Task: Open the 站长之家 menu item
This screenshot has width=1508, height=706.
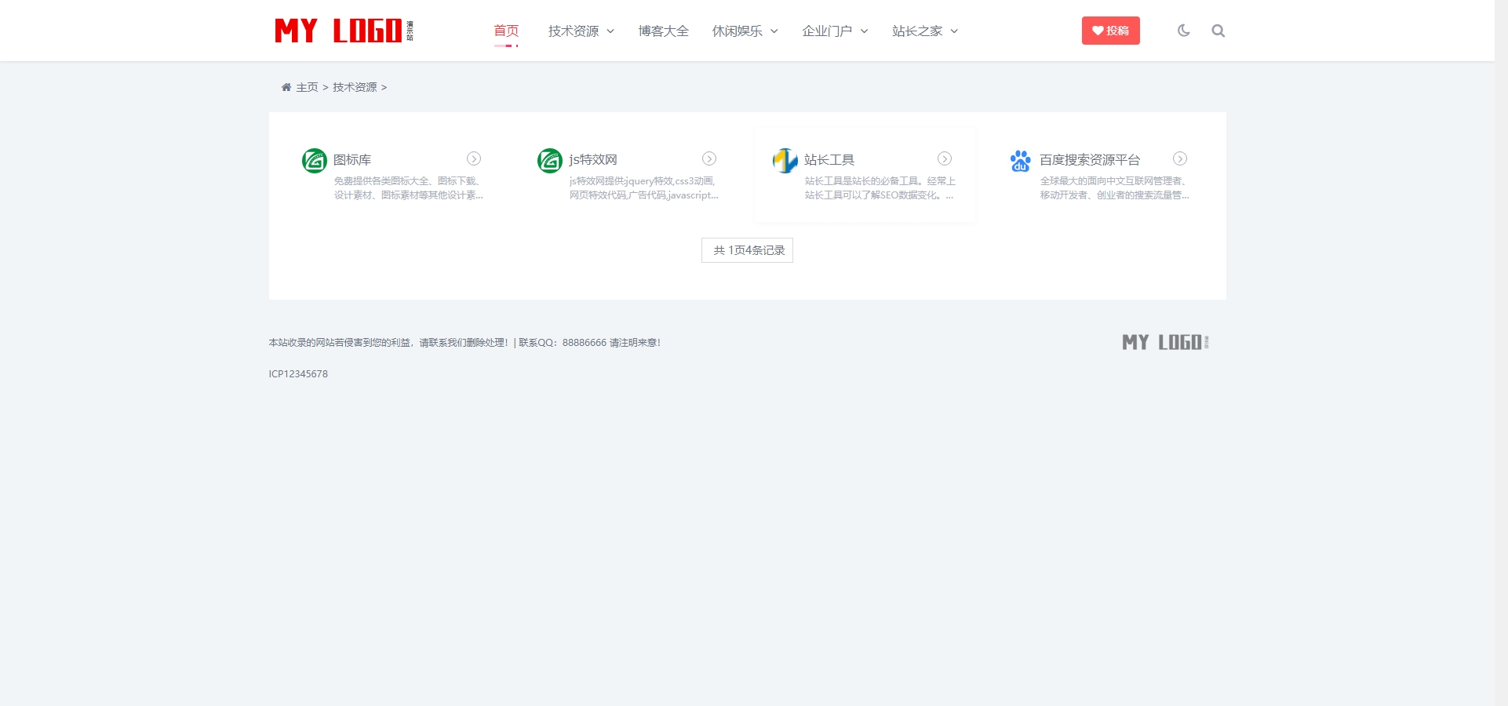Action: (x=917, y=31)
